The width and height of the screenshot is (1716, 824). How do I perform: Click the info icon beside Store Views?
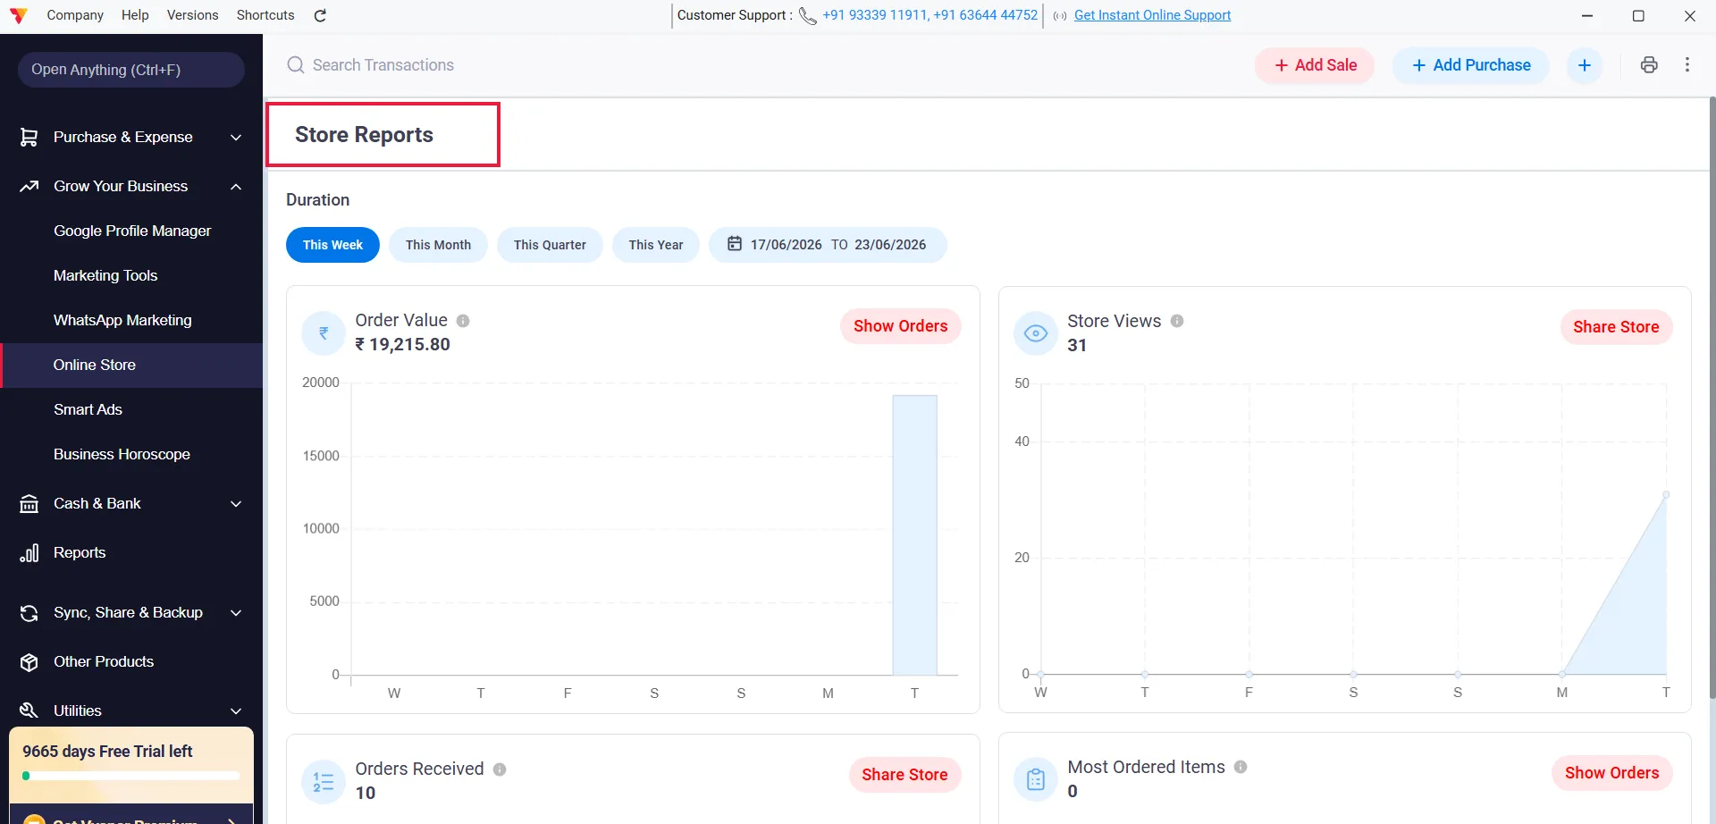[x=1177, y=321]
